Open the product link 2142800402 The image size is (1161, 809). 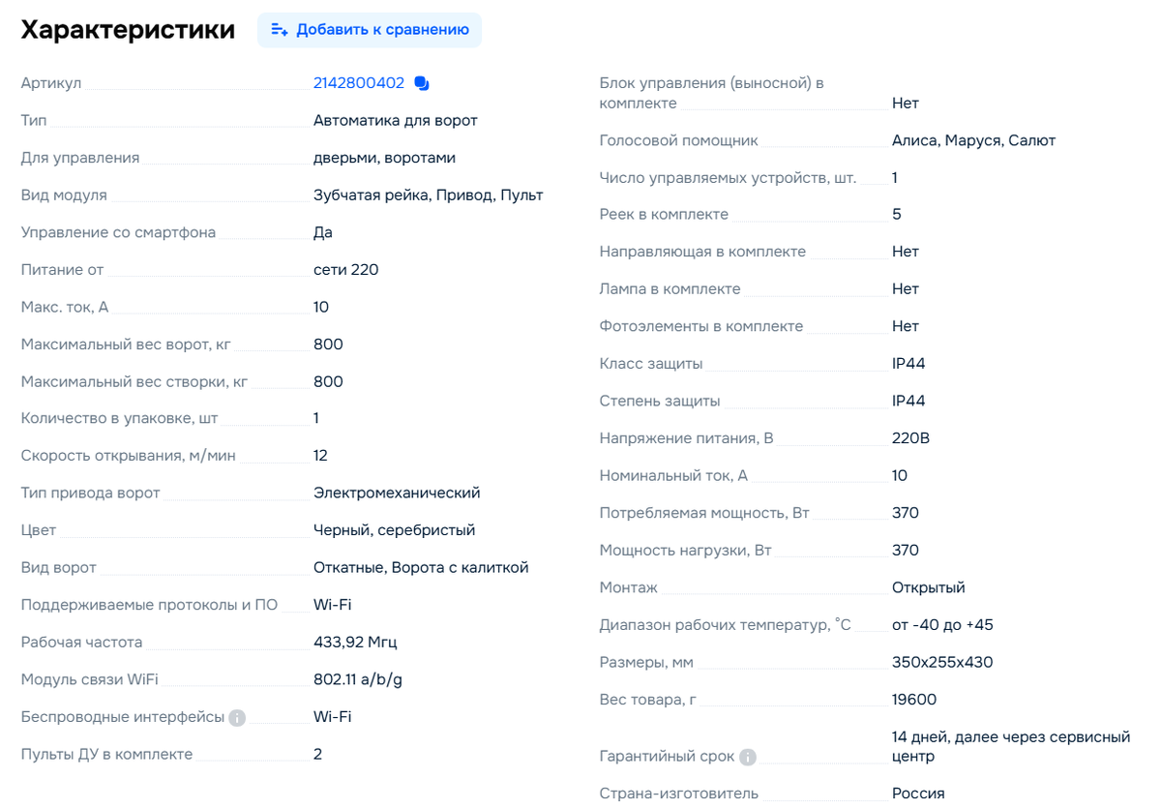(x=358, y=83)
